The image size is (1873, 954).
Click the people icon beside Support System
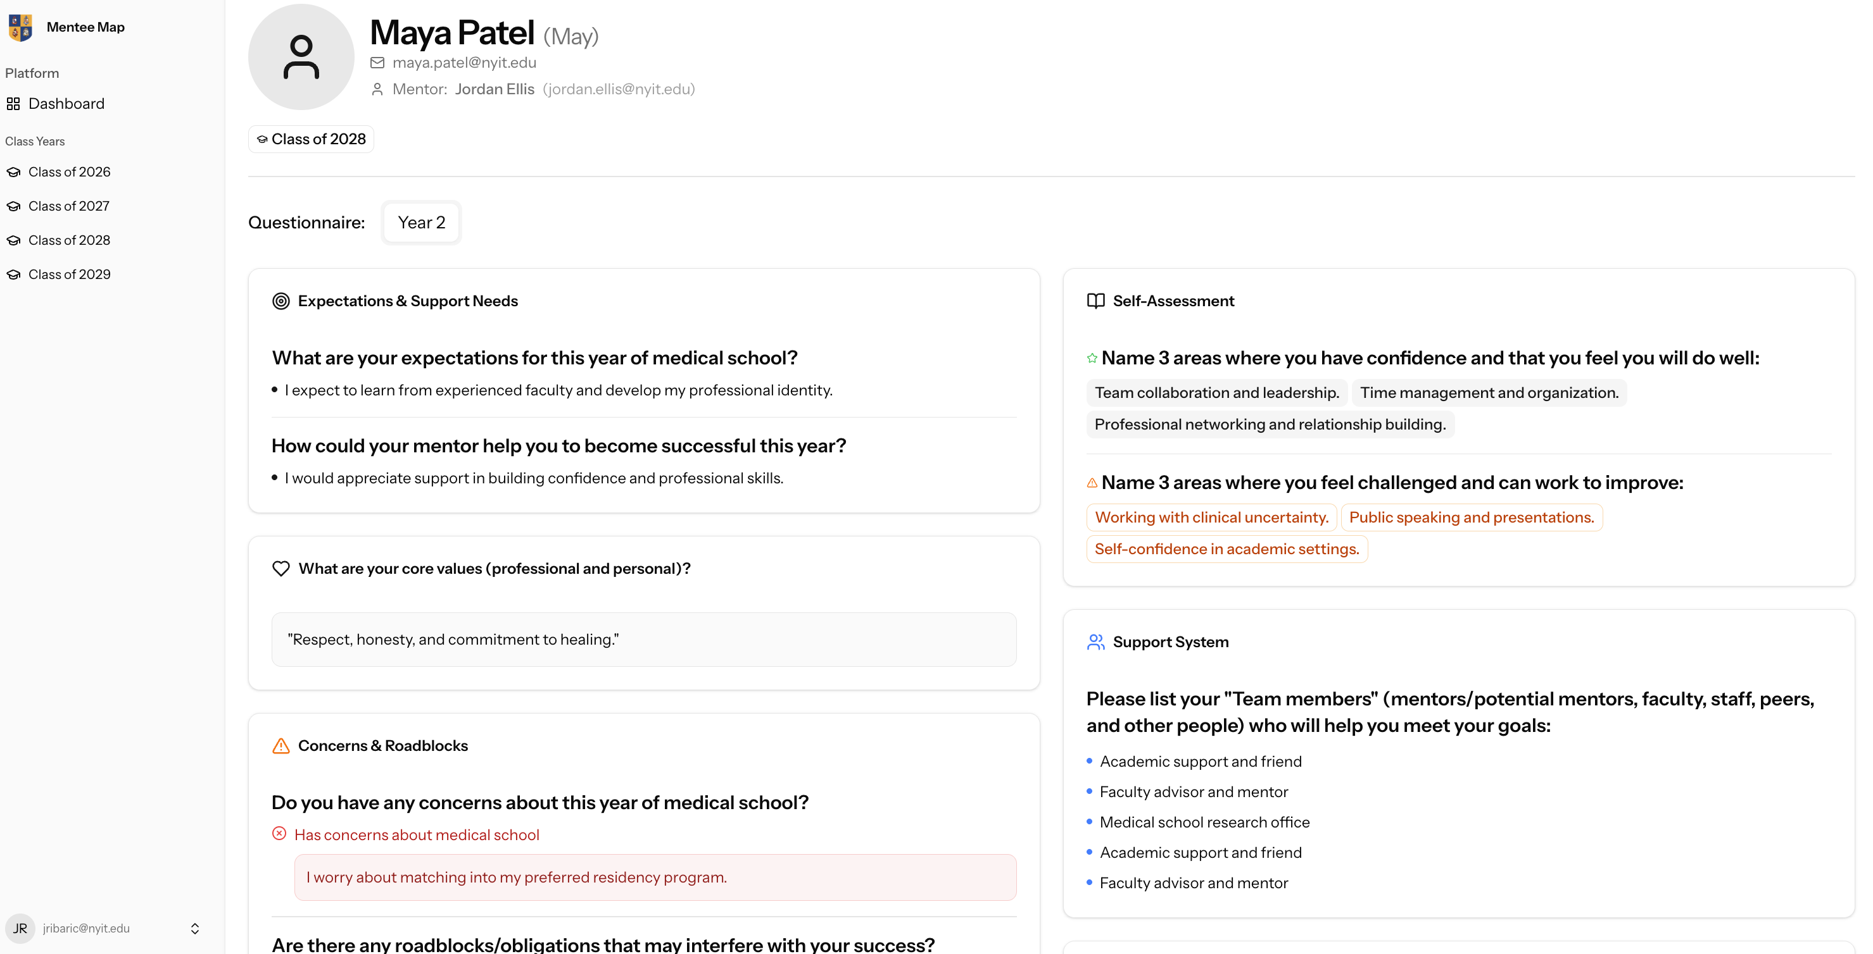1095,641
